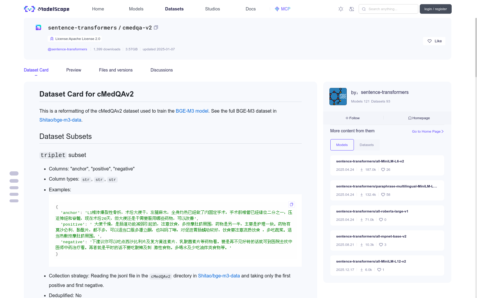The height and width of the screenshot is (298, 477).
Task: Go to Studios in the top navigation
Action: click(213, 9)
